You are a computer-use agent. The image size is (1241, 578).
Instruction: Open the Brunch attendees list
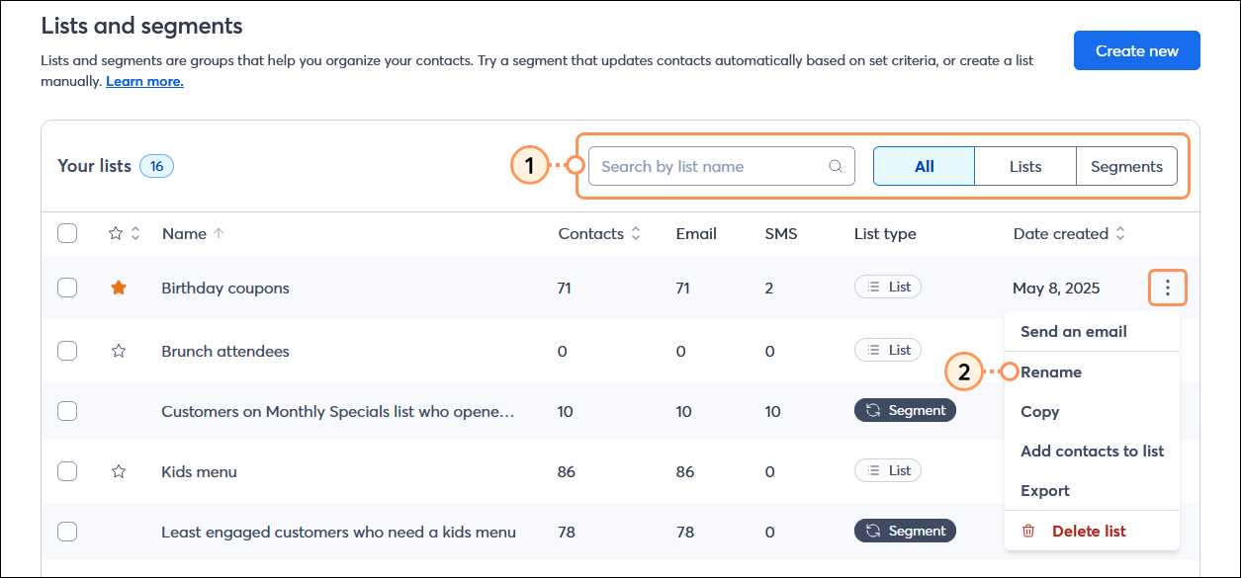(225, 352)
